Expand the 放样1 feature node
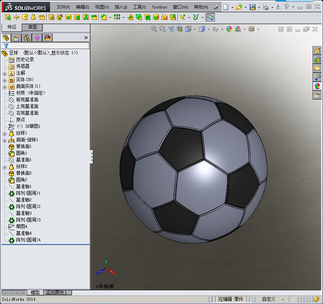323x304 pixels. click(4, 134)
